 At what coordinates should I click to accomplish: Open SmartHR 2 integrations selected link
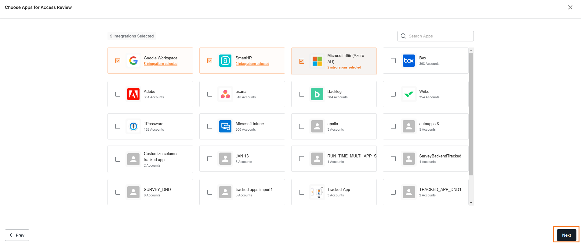pos(252,64)
